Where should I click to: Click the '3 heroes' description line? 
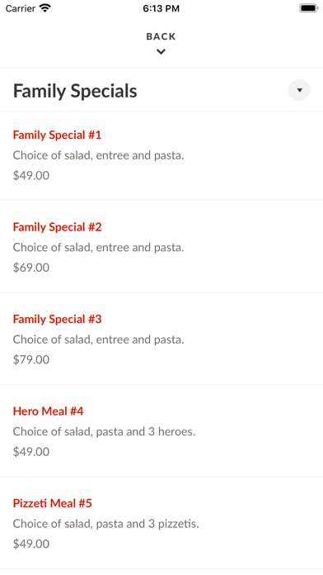pyautogui.click(x=105, y=431)
